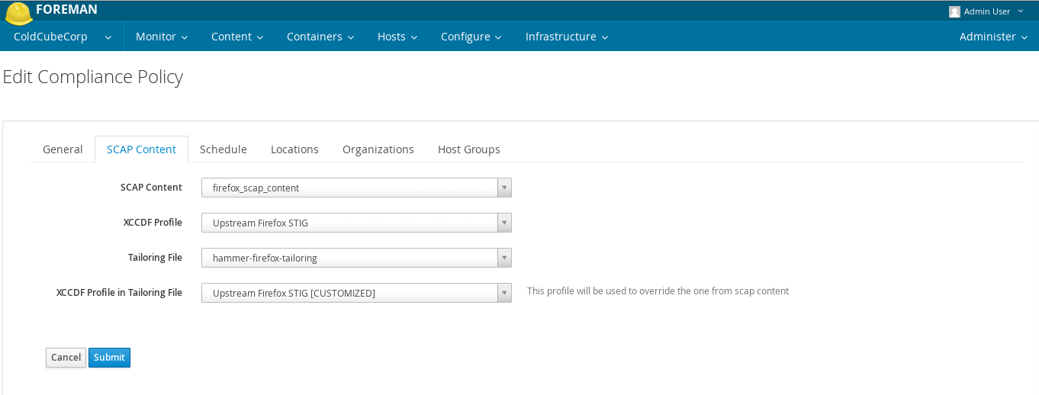Open the Monitor menu
Viewport: 1039px width, 395px height.
[162, 37]
